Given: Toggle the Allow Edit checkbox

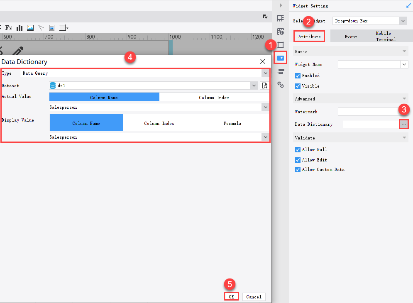Looking at the screenshot, I should click(298, 160).
